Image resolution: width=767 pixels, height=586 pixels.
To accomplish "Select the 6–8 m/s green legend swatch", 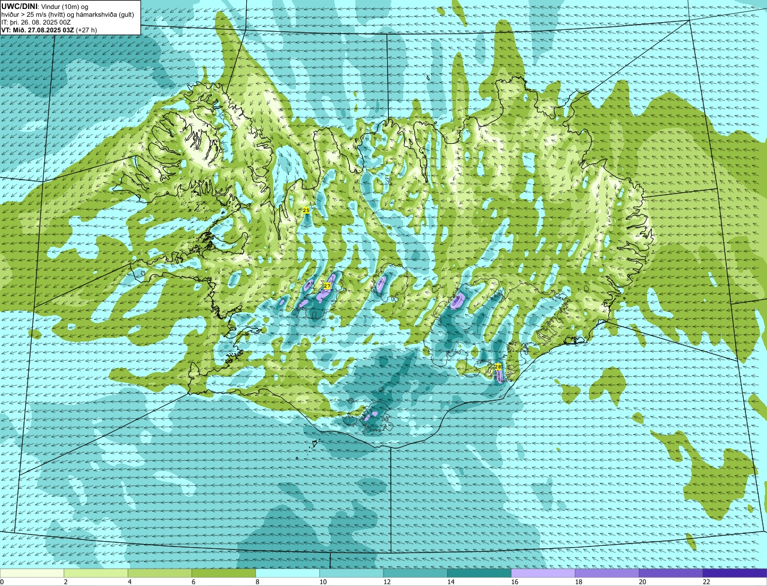I will pyautogui.click(x=224, y=573).
